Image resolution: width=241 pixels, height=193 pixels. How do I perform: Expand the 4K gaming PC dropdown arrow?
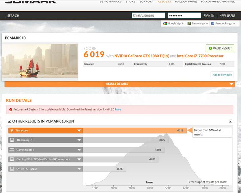tap(79, 140)
